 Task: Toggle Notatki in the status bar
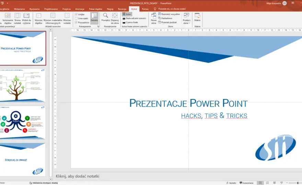pos(231,183)
